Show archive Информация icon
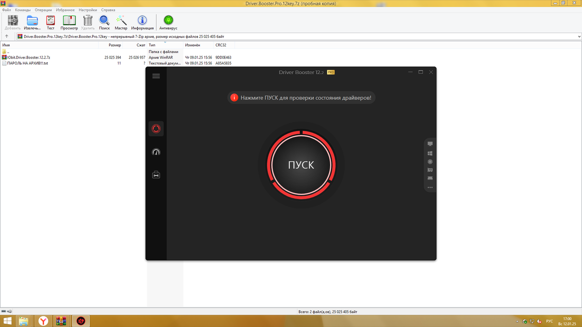Viewport: 582px width, 327px height. tap(142, 22)
